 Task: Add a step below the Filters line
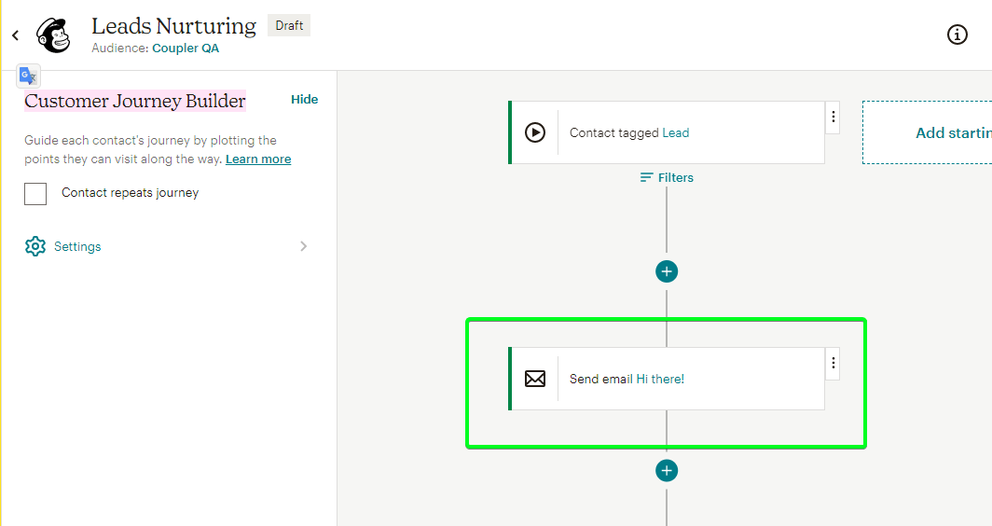coord(667,271)
